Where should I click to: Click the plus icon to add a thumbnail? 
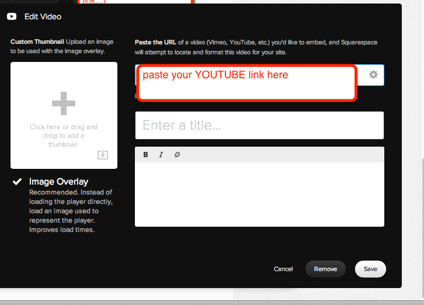tap(64, 103)
